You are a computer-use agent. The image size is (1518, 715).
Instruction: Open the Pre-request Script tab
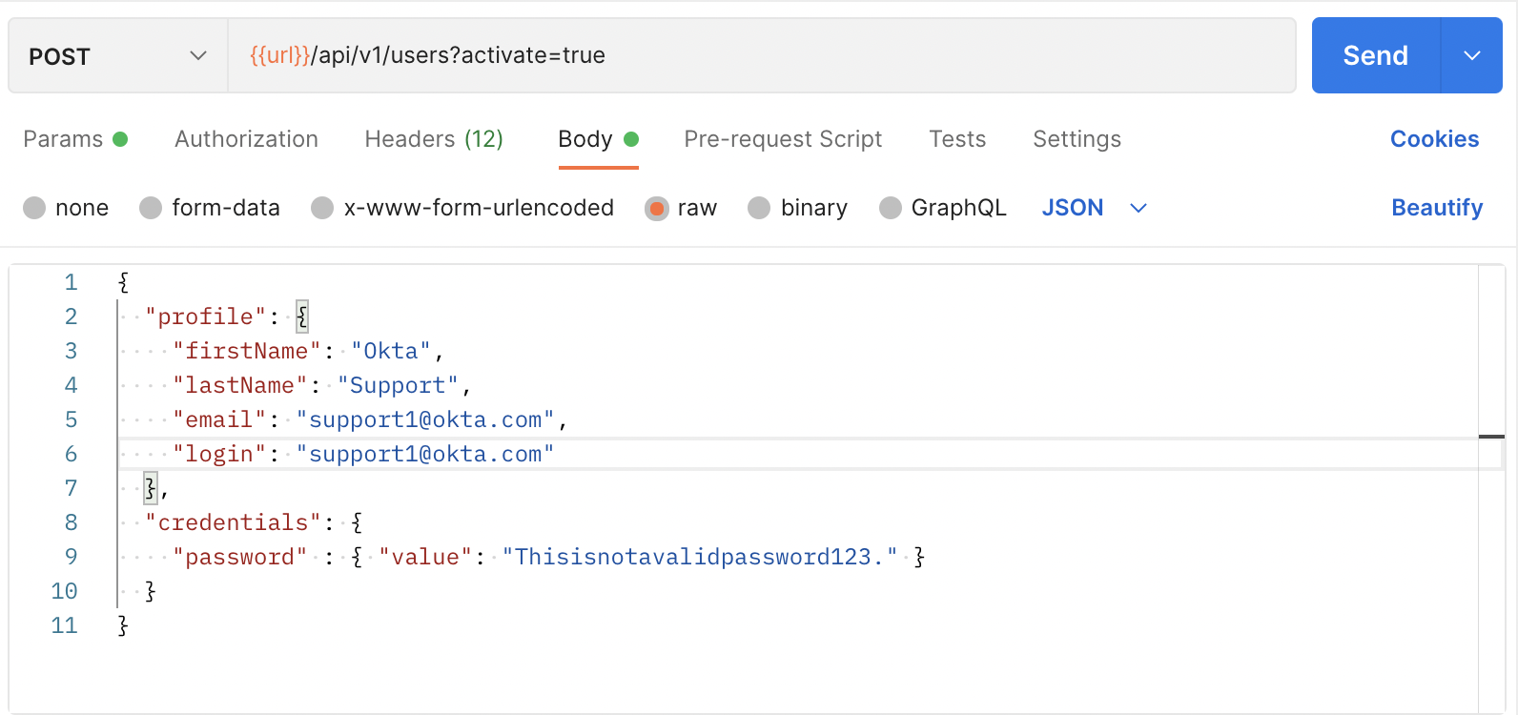coord(783,139)
